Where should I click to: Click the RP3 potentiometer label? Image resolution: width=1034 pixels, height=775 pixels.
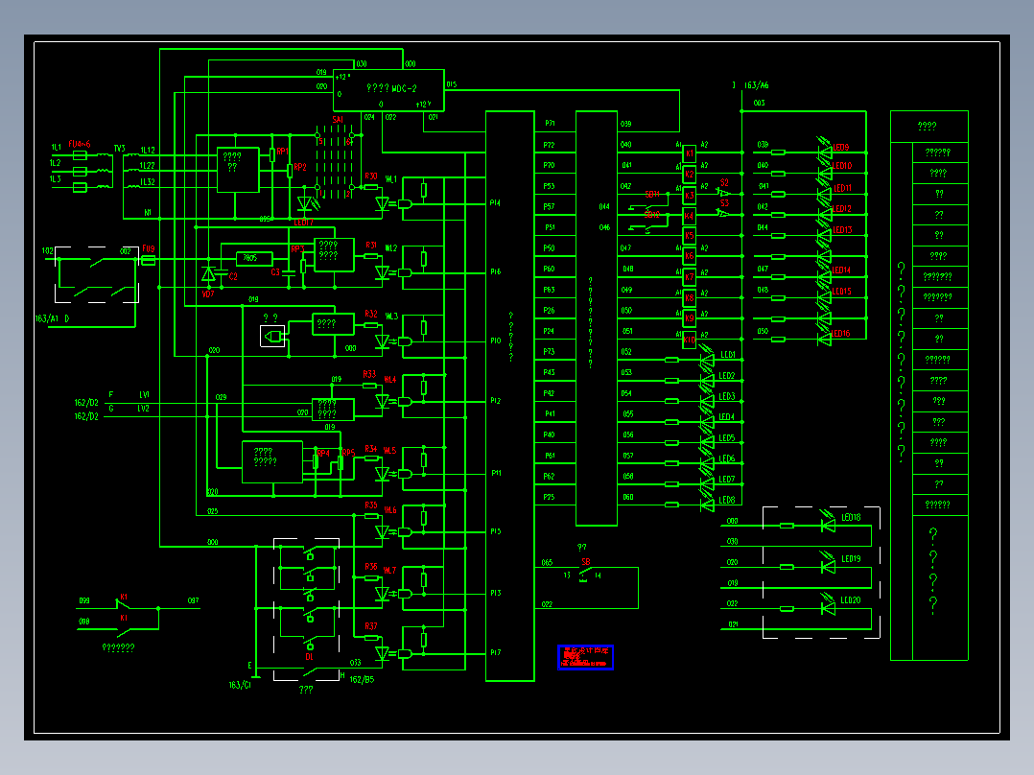(x=297, y=249)
